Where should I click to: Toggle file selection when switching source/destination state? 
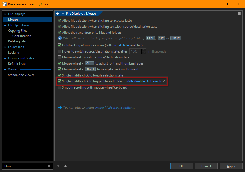(60, 26)
